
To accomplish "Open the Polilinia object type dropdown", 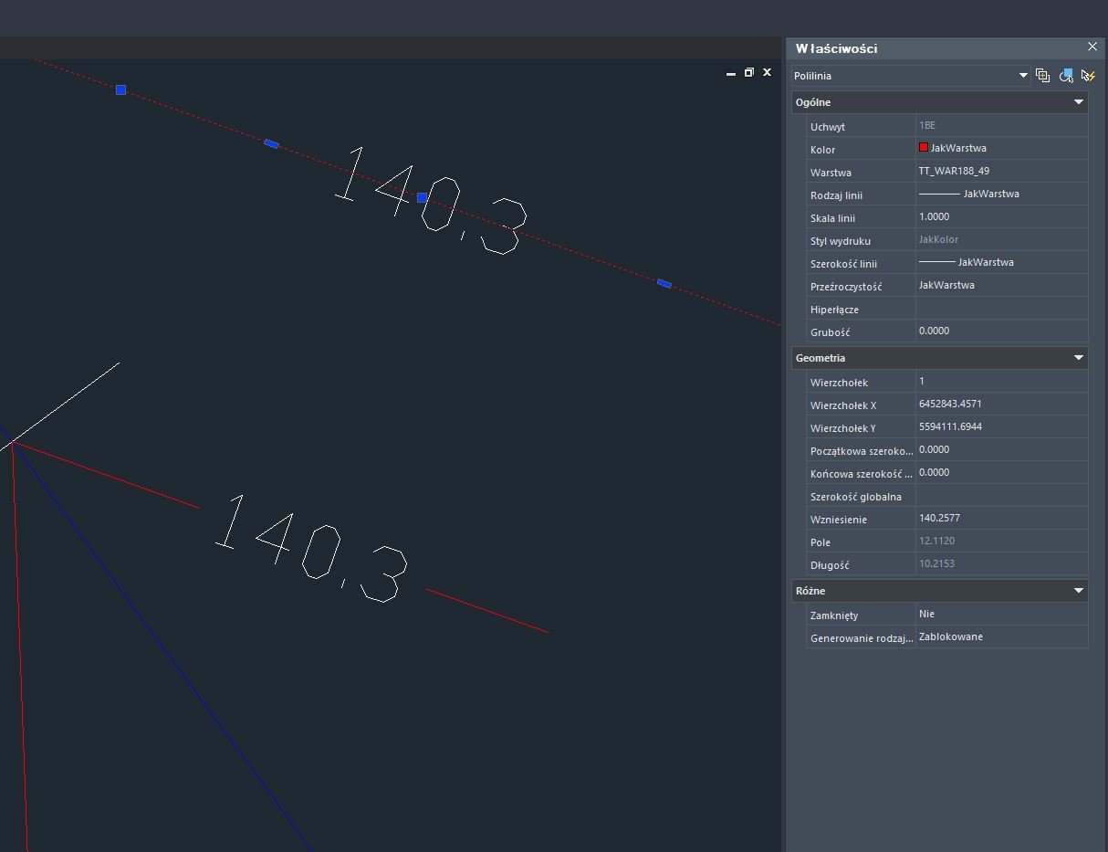I will tap(911, 76).
